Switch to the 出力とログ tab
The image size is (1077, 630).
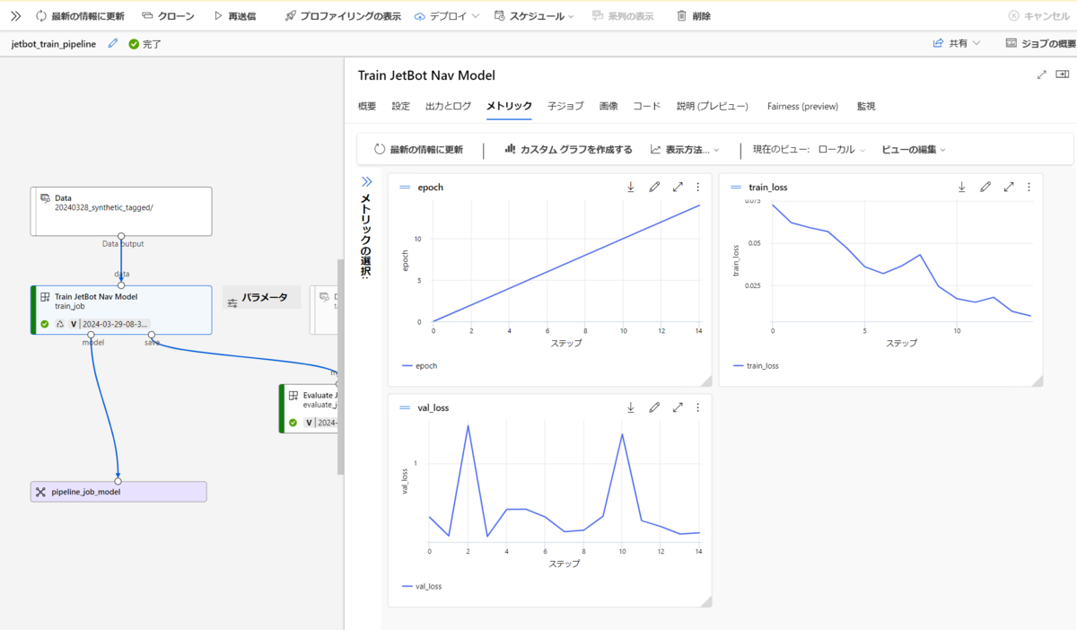click(448, 106)
